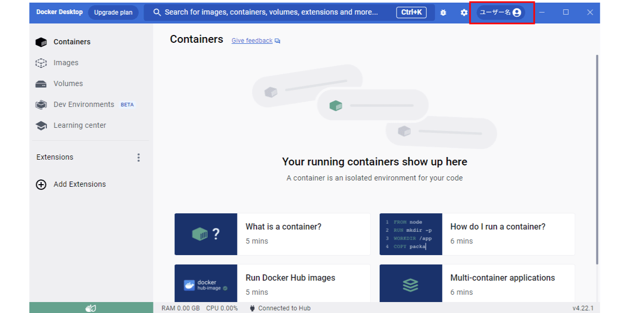Minimize the Docker Desktop window
Image resolution: width=626 pixels, height=313 pixels.
click(542, 13)
